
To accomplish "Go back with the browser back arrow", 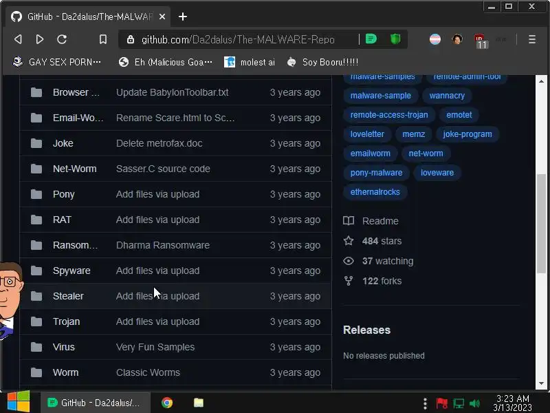I will pos(19,39).
